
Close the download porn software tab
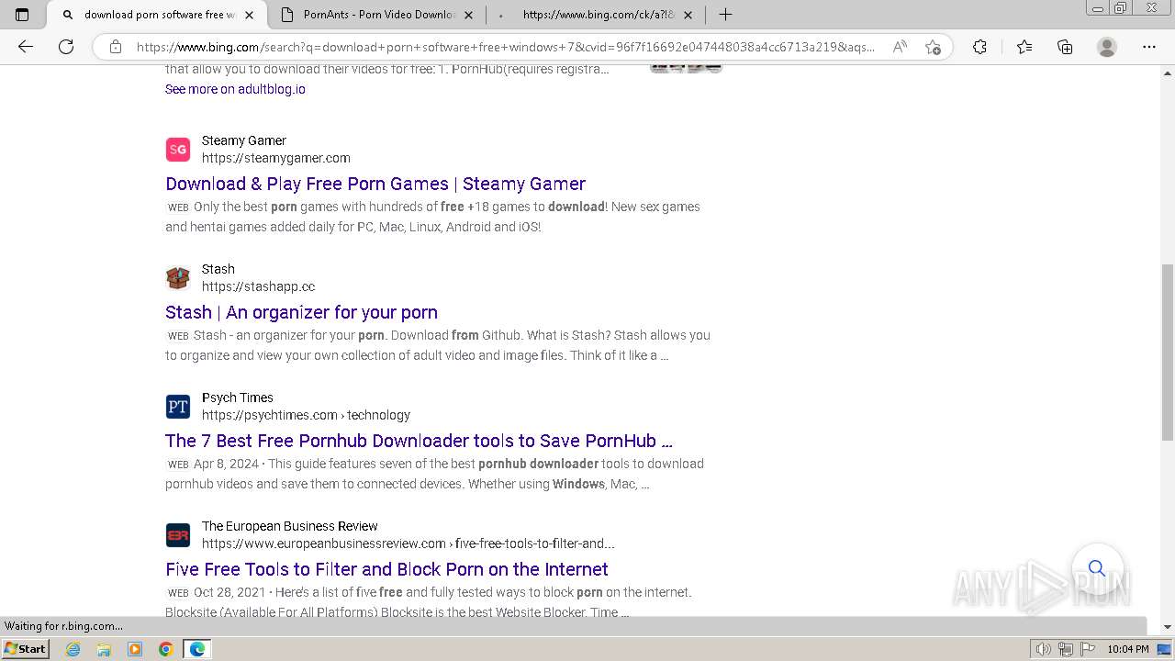[x=250, y=15]
